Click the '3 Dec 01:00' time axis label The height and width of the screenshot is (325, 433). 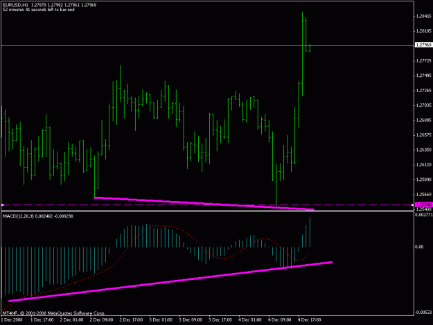pyautogui.click(x=161, y=320)
